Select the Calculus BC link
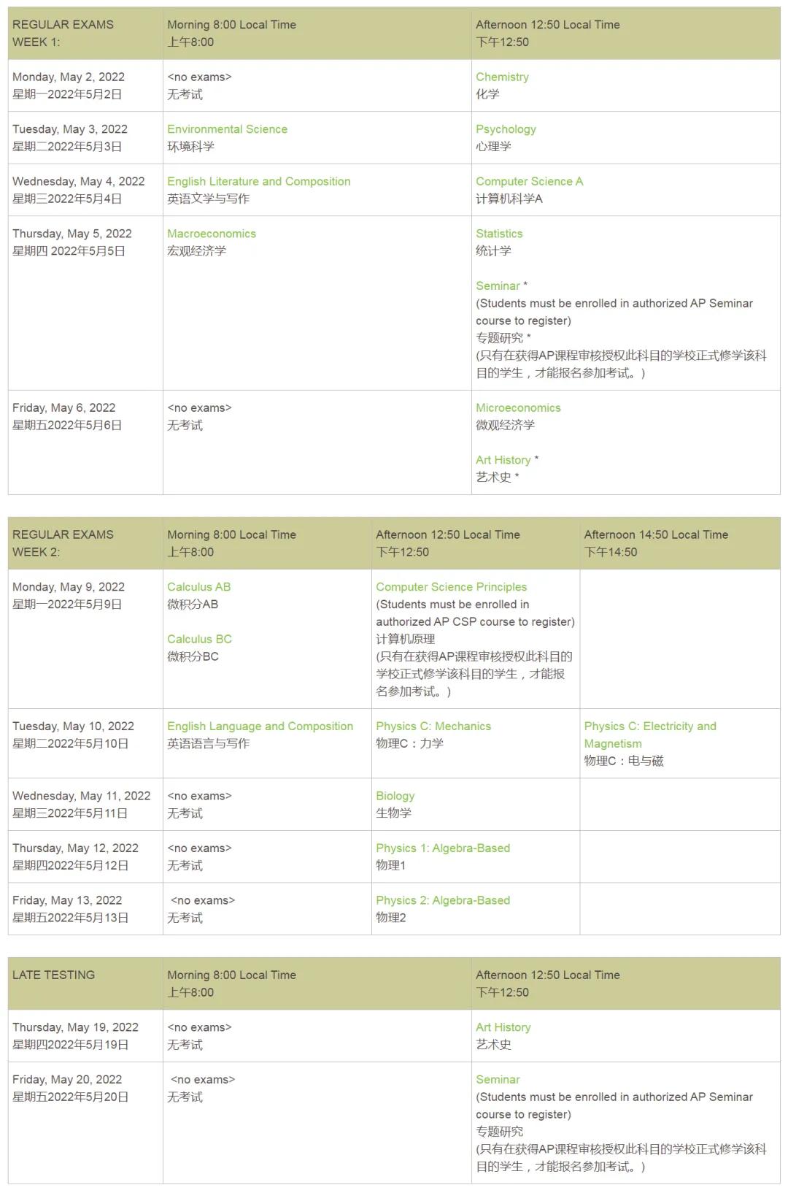 point(199,639)
